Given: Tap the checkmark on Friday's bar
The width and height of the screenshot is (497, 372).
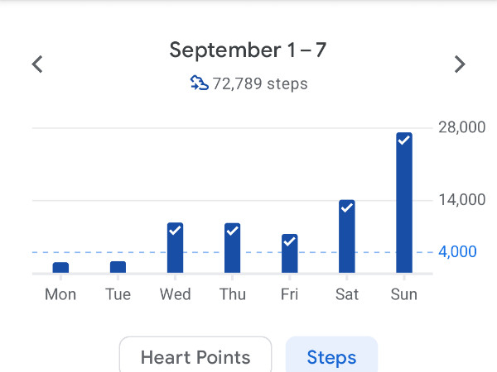Looking at the screenshot, I should pyautogui.click(x=289, y=241).
